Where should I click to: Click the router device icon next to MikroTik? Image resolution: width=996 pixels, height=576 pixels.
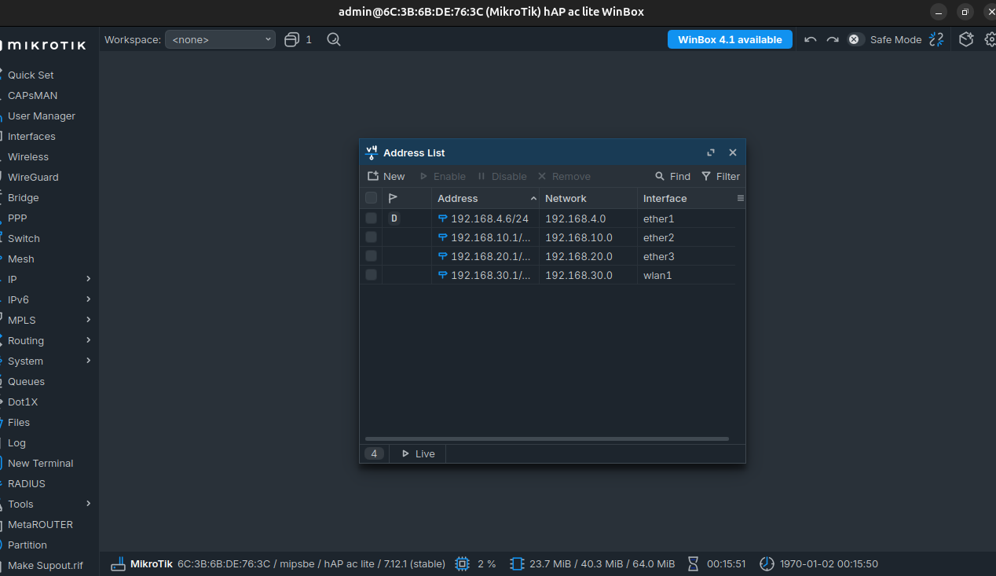118,563
